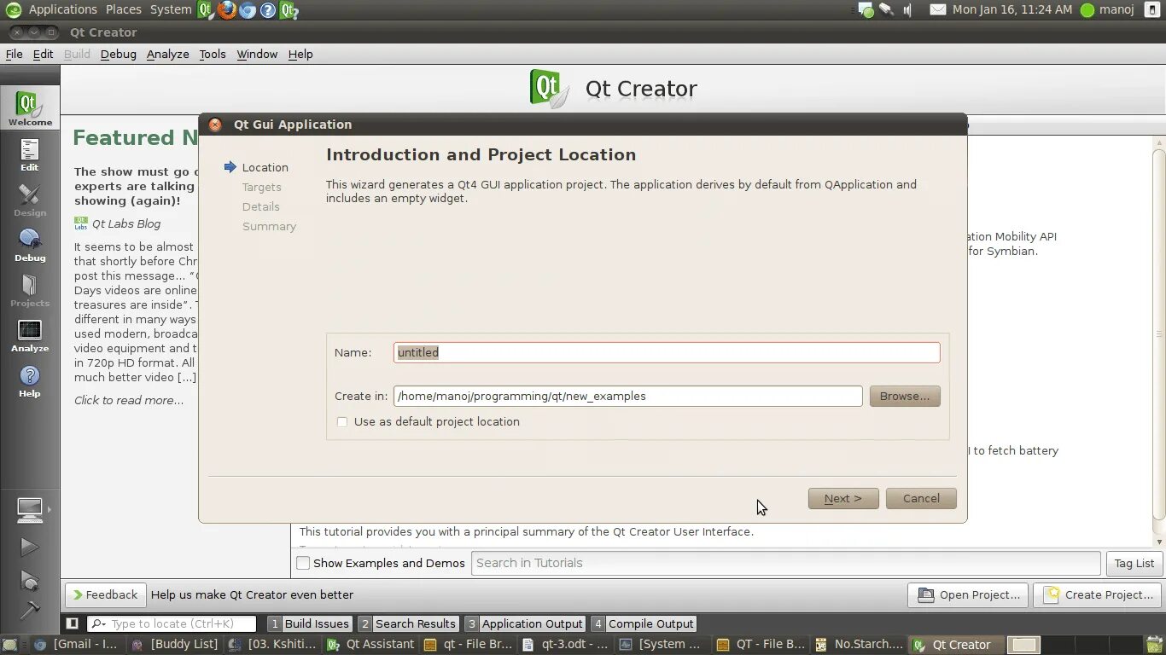Follow the Qt Labs Blog link
Screen dimensions: 1166x655
pos(126,223)
